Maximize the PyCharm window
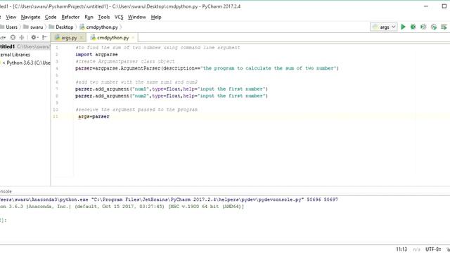Image resolution: width=450 pixels, height=253 pixels. coord(444,6)
